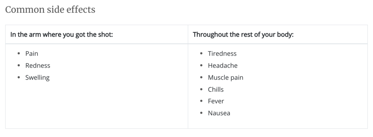Click the Common side effects heading
Viewport: 373px width, 137px height.
click(x=50, y=10)
